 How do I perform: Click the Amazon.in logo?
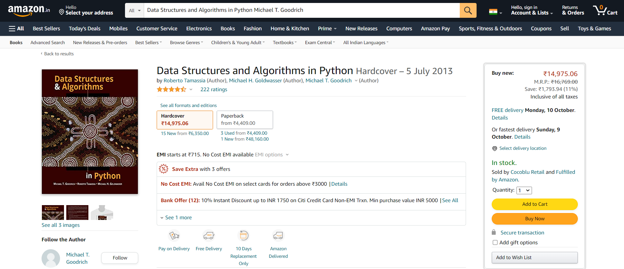[x=29, y=11]
